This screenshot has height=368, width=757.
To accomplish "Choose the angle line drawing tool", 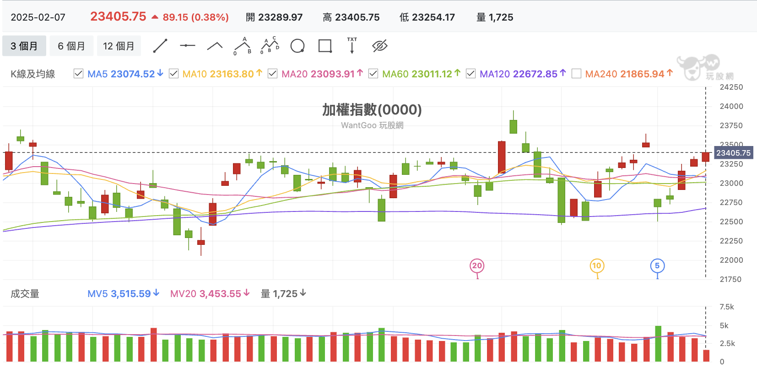I will tap(215, 46).
